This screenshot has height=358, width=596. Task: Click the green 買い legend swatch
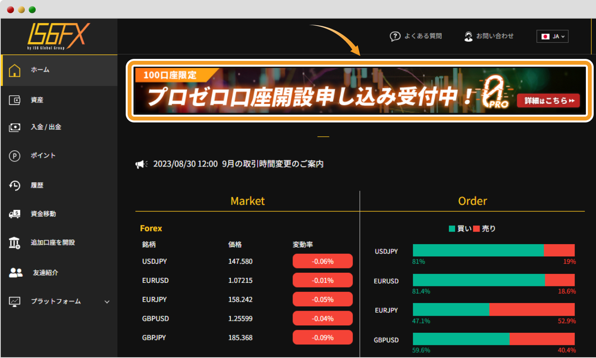tap(452, 229)
